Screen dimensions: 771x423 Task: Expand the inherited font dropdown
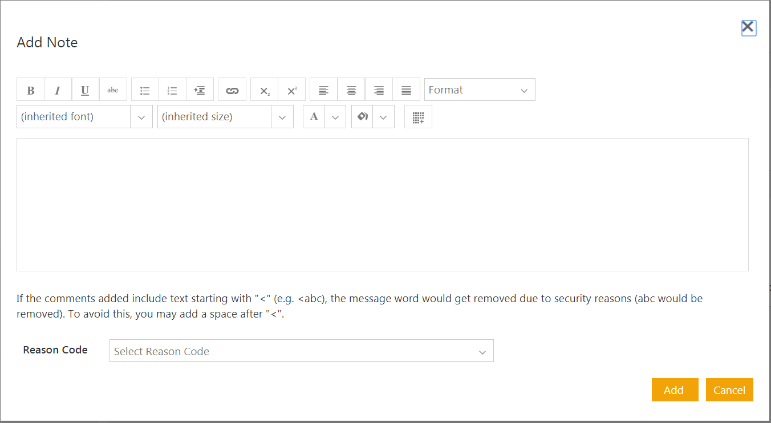141,117
